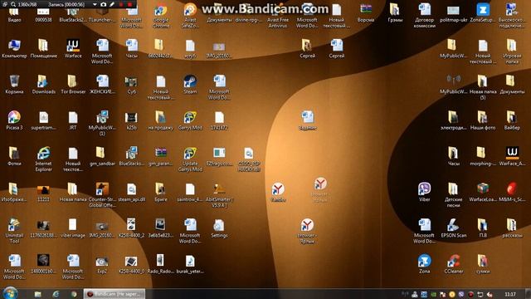Launch Picasa 3 from the desktop
This screenshot has width=531, height=299.
[14, 120]
